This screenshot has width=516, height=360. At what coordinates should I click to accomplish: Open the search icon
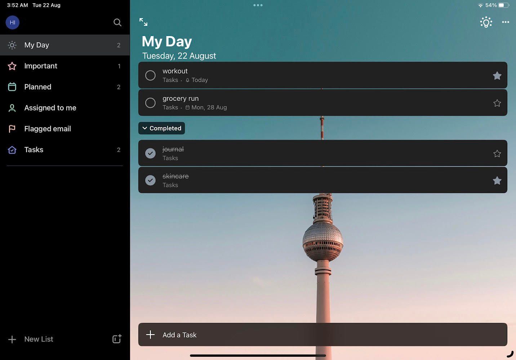pos(117,22)
